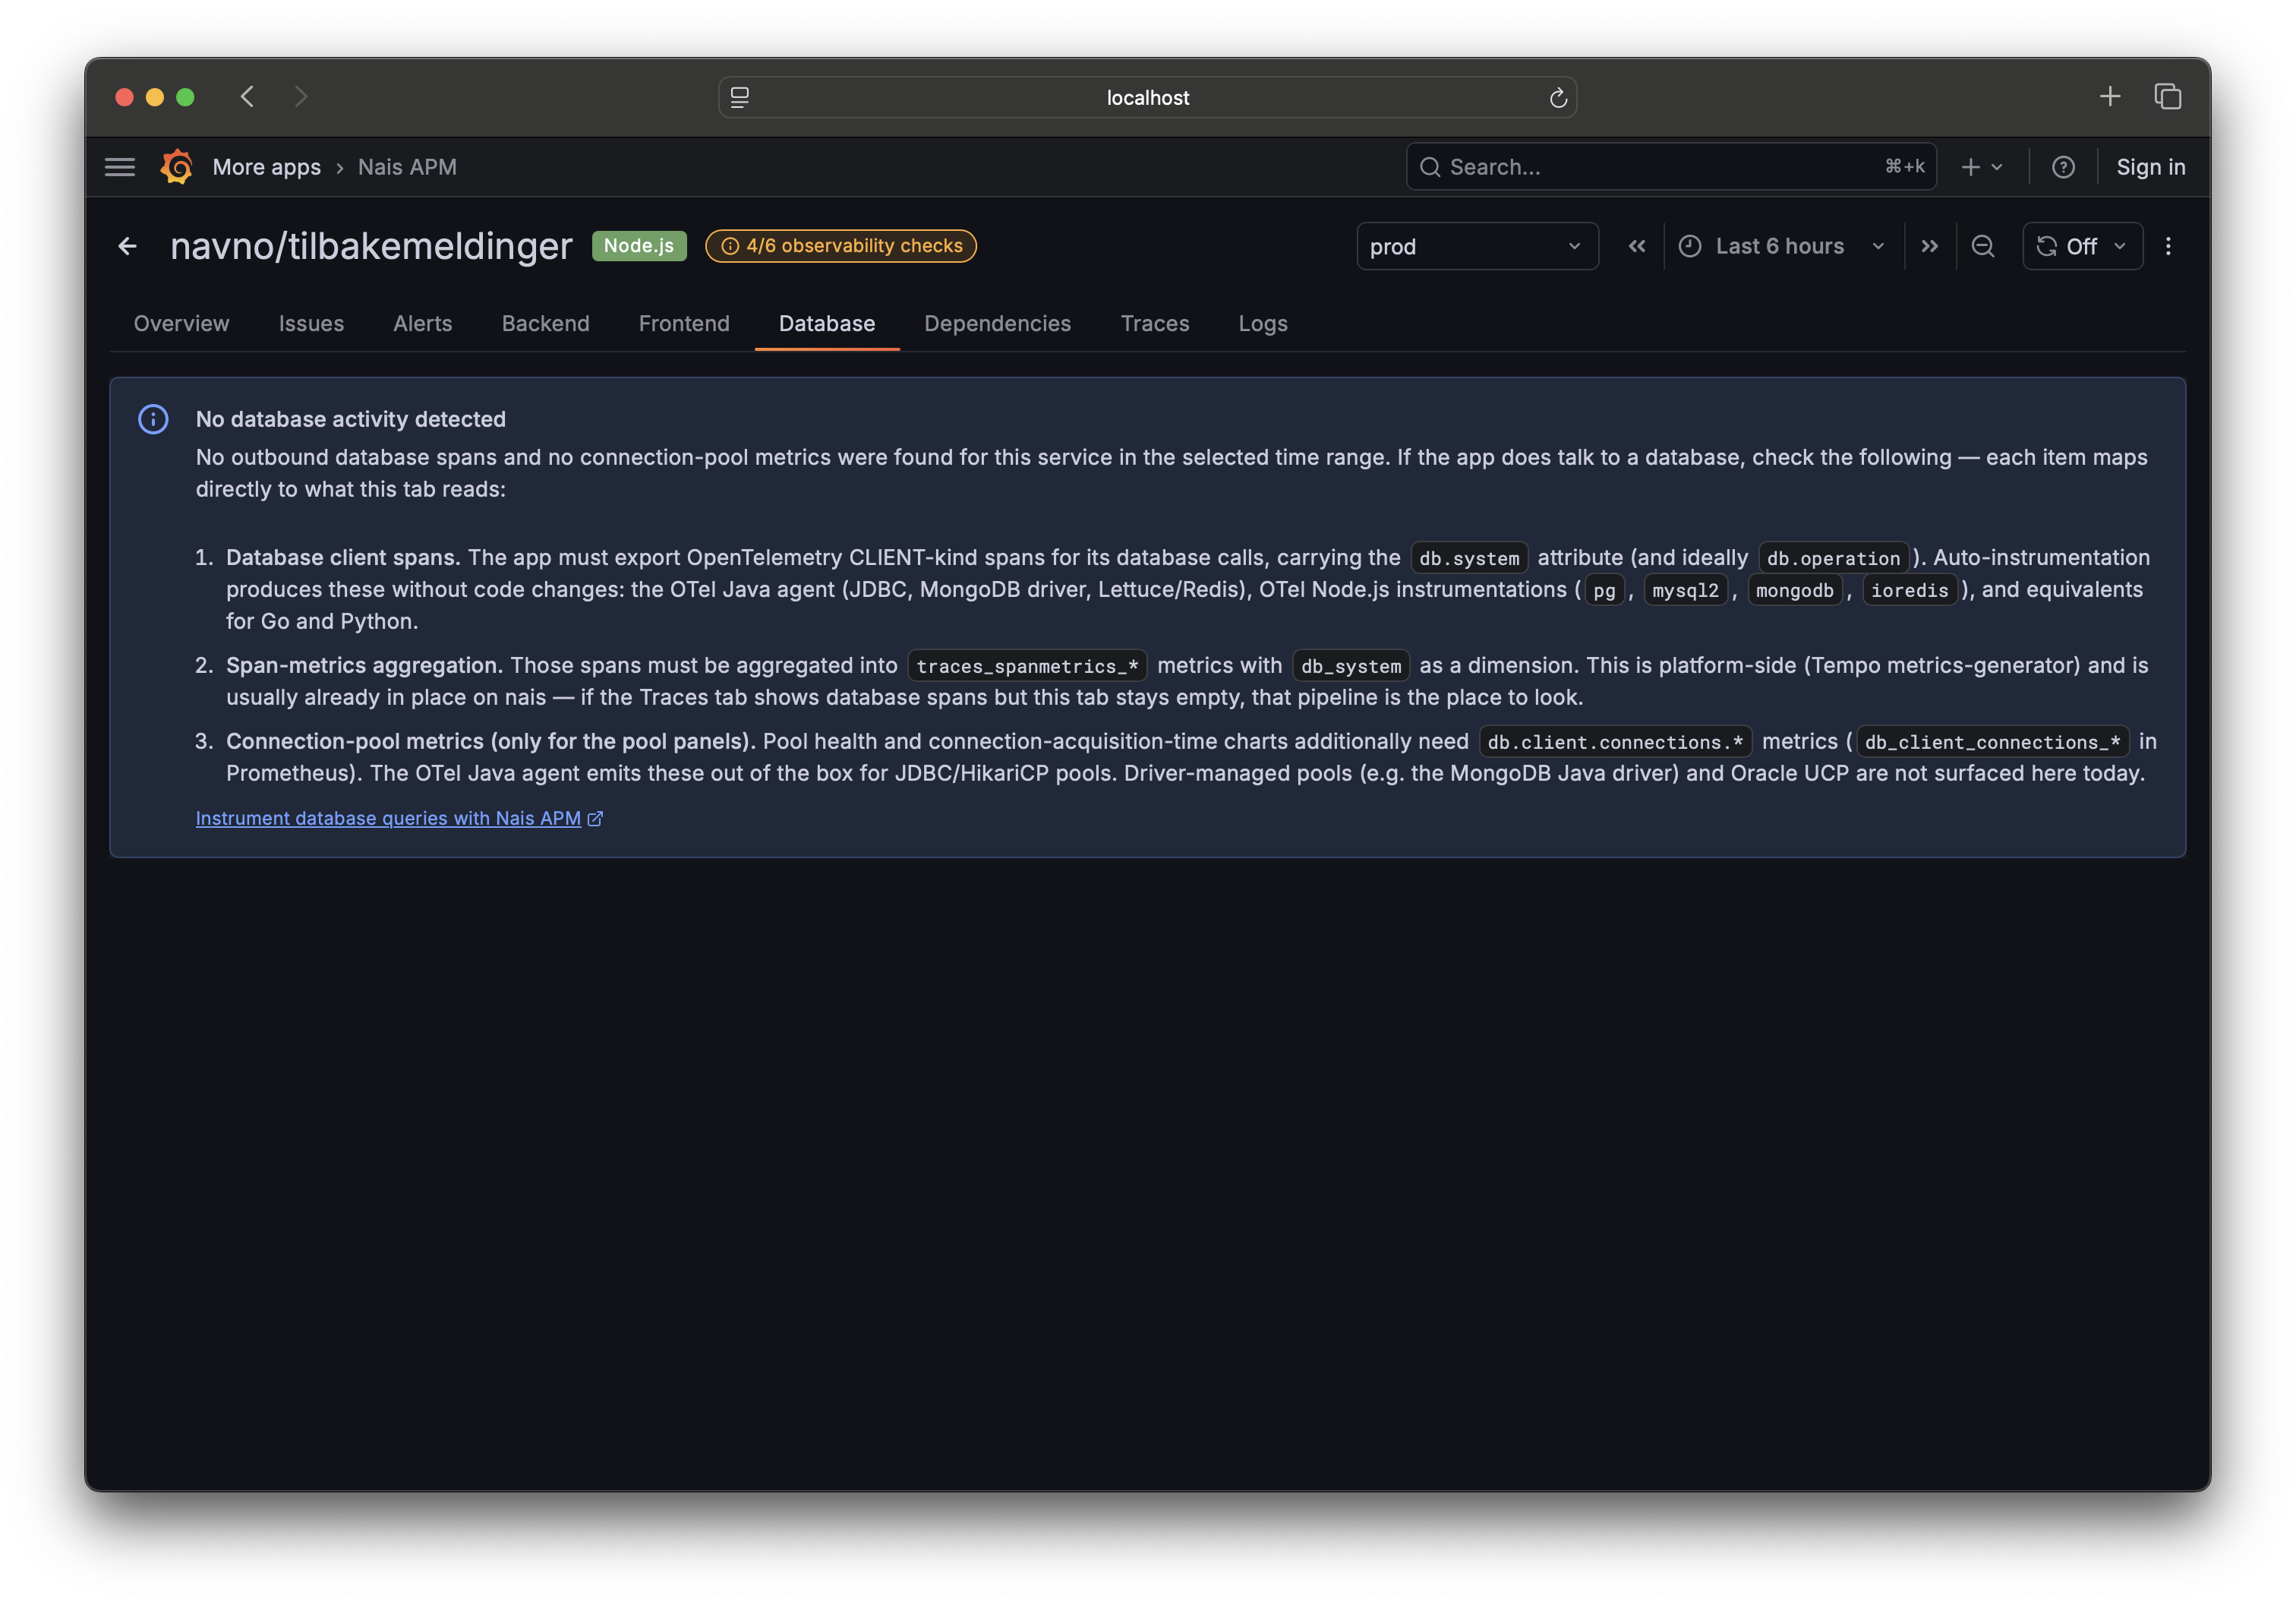Image resolution: width=2296 pixels, height=1604 pixels.
Task: Click the browser reload page icon
Action: (1557, 97)
